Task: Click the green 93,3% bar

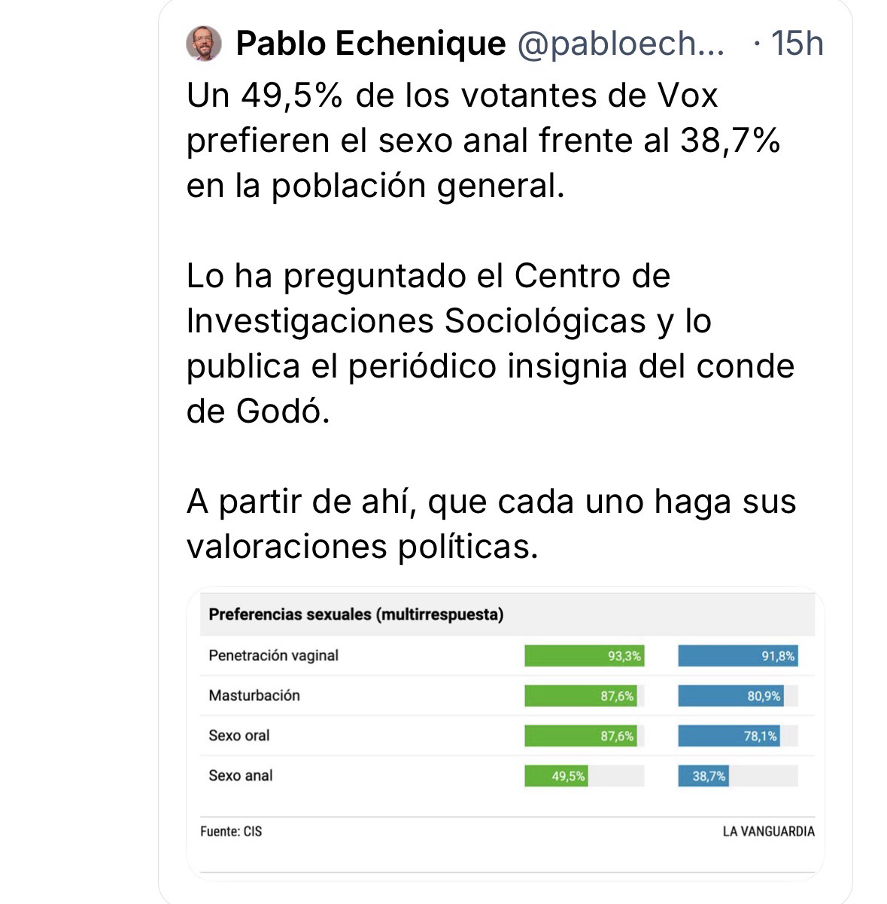Action: click(585, 656)
